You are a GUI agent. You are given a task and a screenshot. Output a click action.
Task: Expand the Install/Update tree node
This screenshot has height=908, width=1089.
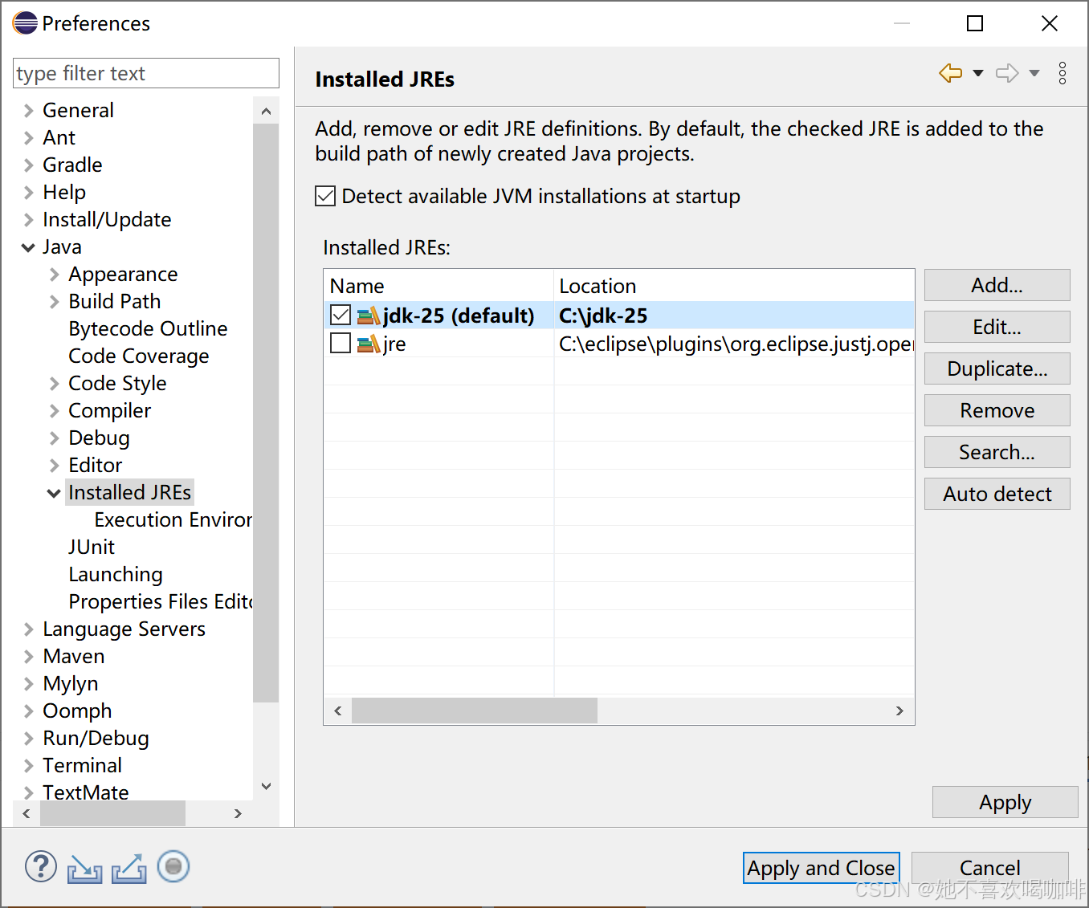coord(28,220)
